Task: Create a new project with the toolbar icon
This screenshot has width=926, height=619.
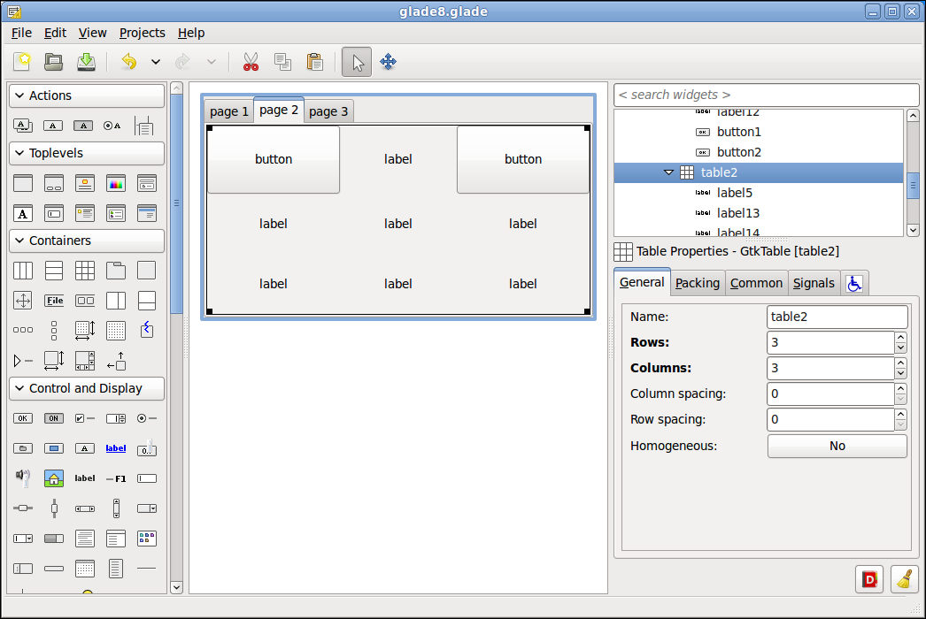Action: tap(22, 61)
